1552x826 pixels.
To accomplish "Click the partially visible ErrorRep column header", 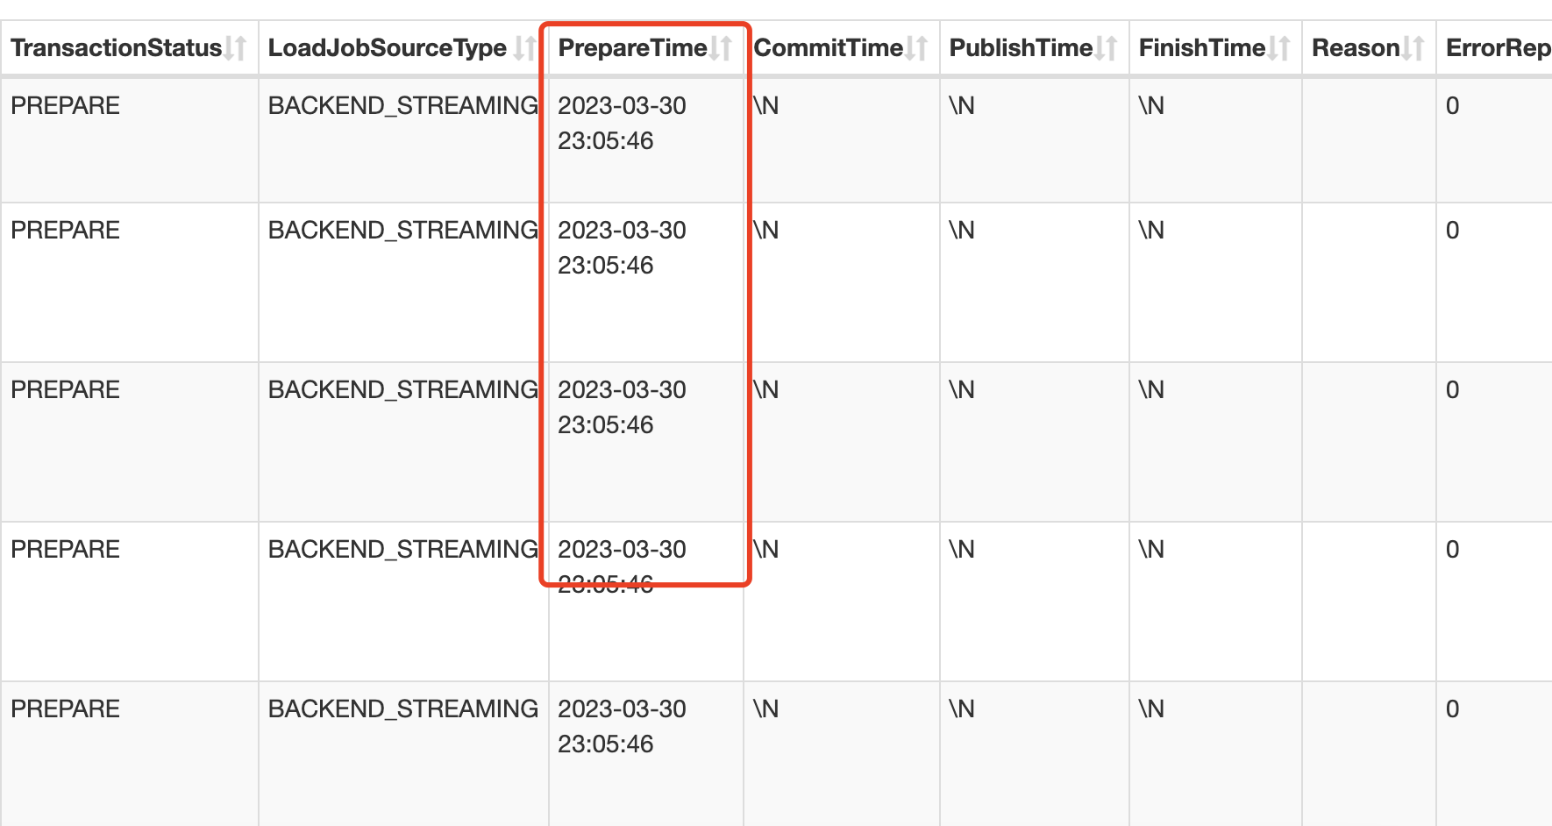I will (1497, 48).
